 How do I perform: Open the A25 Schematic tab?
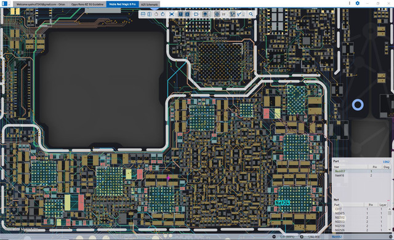[x=149, y=4]
